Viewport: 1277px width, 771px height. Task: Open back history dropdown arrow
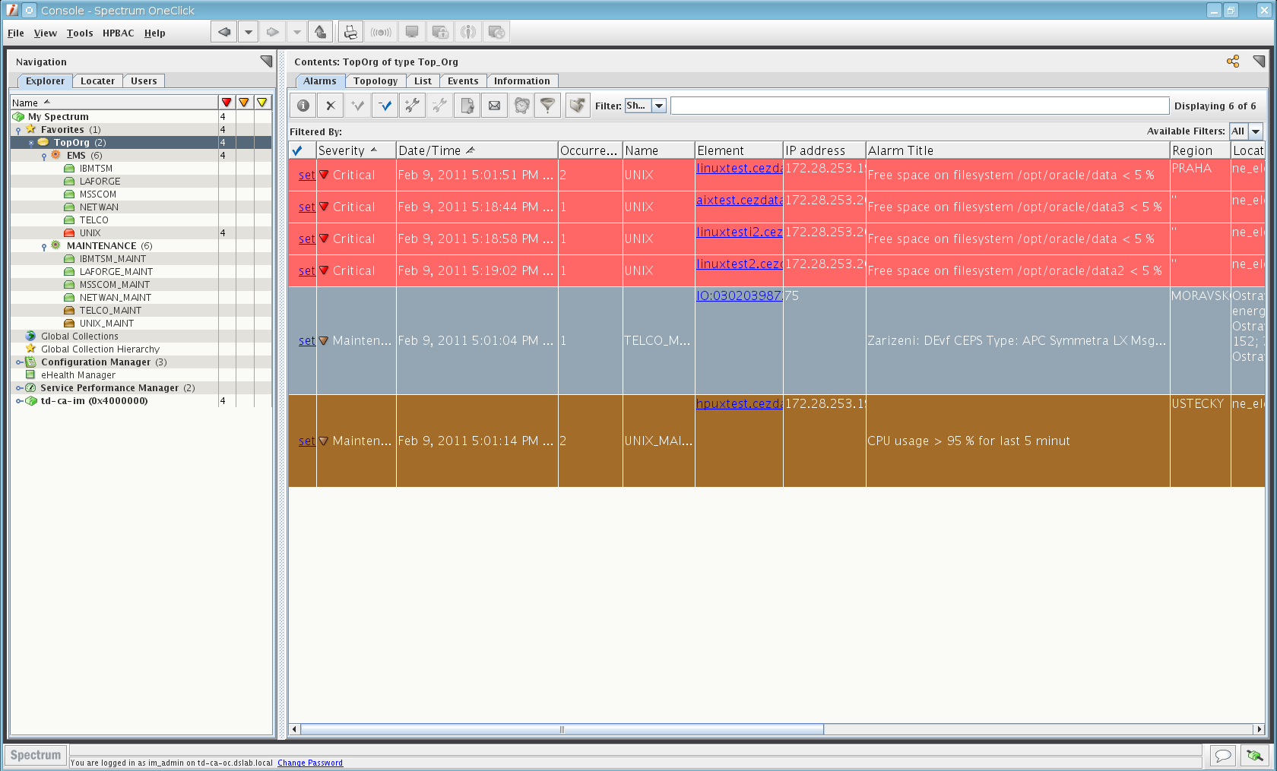(x=248, y=32)
